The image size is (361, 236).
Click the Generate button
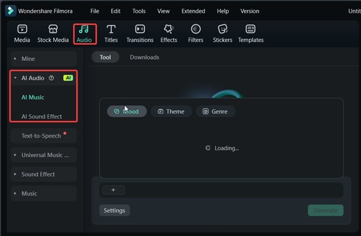326,211
